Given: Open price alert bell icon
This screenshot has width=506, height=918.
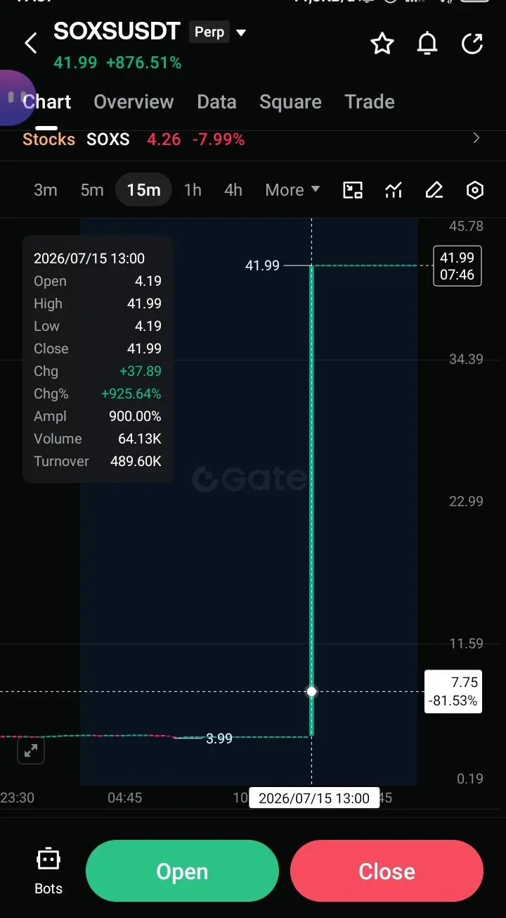Looking at the screenshot, I should point(427,44).
